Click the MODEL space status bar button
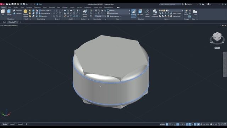The image size is (227, 128). coord(162,124)
